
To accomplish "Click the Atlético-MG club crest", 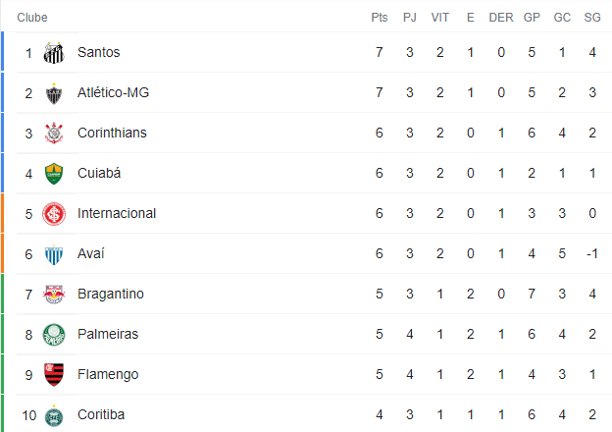I will (x=54, y=93).
